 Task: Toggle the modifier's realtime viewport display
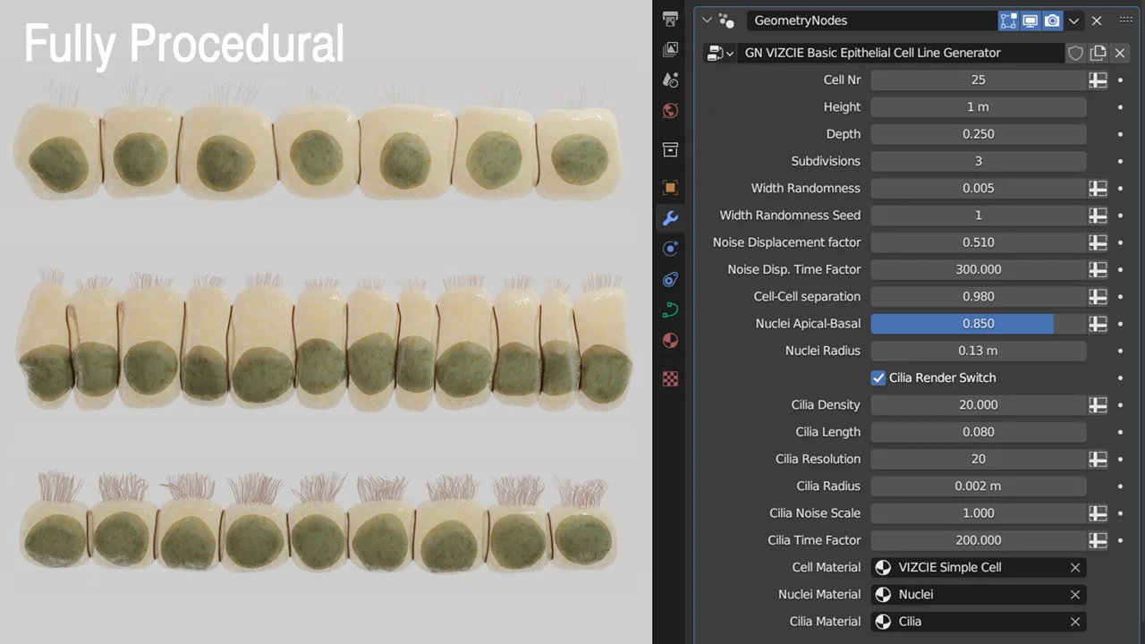coord(1030,21)
